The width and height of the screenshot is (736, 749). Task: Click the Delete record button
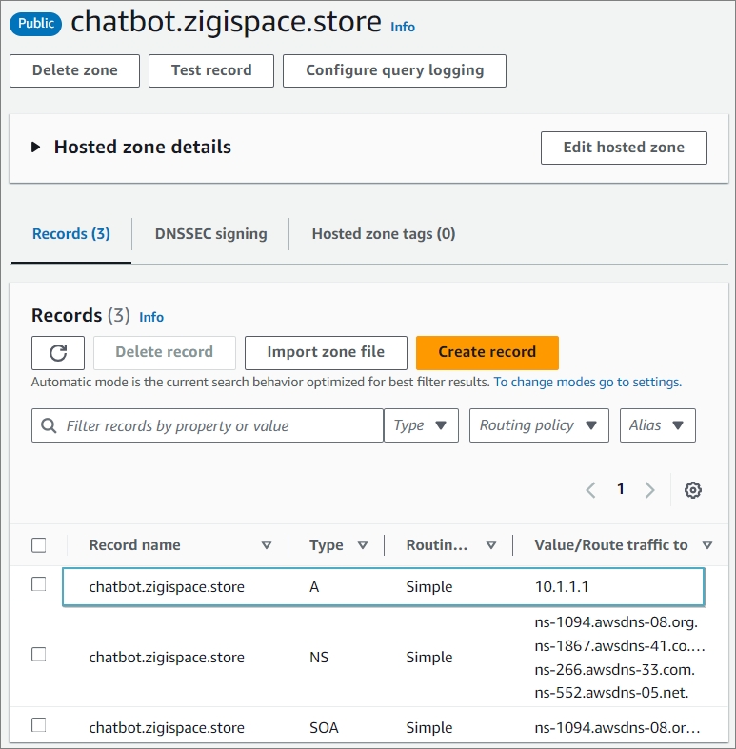[x=165, y=353]
